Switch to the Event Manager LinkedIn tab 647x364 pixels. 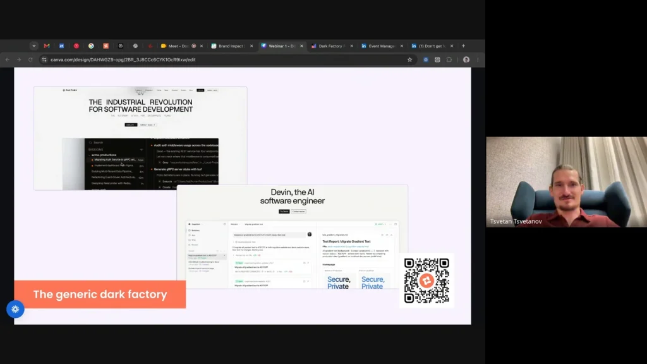tap(381, 45)
